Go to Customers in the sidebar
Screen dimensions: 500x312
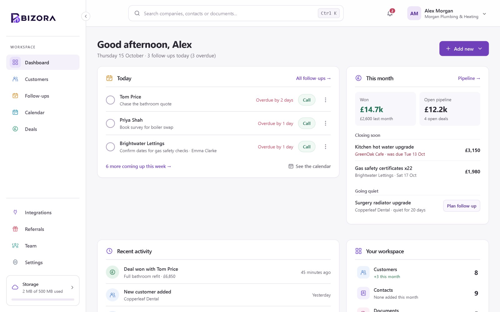(x=43, y=79)
